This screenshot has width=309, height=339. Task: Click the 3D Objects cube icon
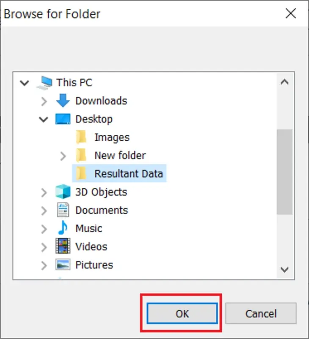(63, 192)
